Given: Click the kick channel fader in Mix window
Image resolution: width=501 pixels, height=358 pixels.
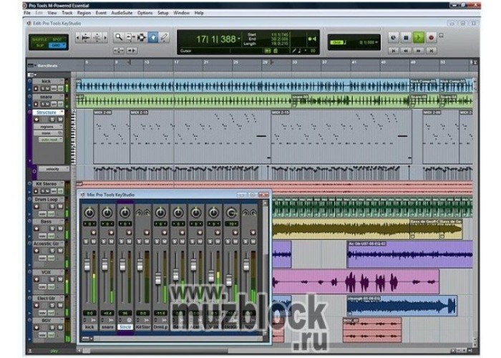Looking at the screenshot, I should point(87,265).
